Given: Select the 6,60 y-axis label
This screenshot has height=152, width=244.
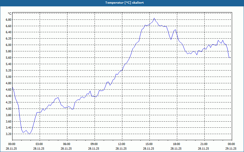Looking at the screenshot, I should (9, 26).
